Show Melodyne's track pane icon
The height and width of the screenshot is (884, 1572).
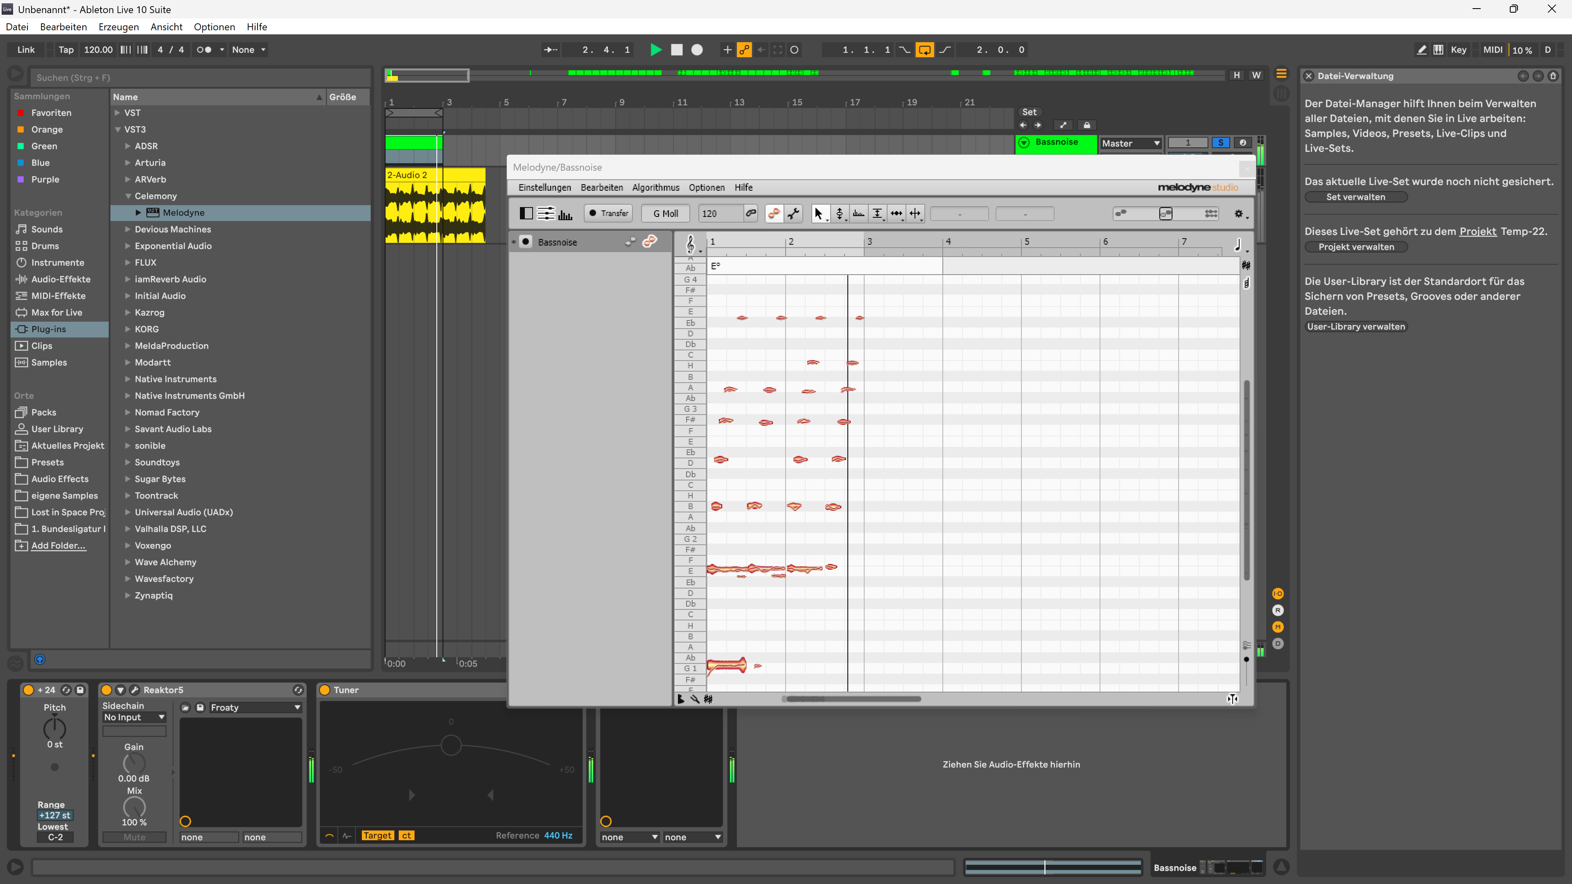pos(526,214)
